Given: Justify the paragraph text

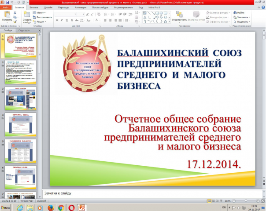Looking at the screenshot, I should click(120, 20).
